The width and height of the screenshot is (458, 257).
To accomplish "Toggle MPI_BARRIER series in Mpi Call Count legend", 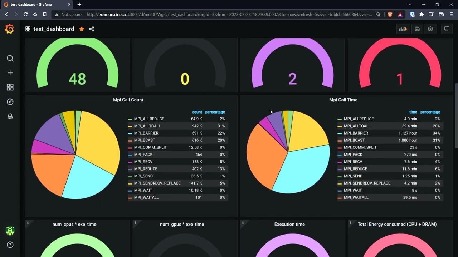I will click(146, 133).
